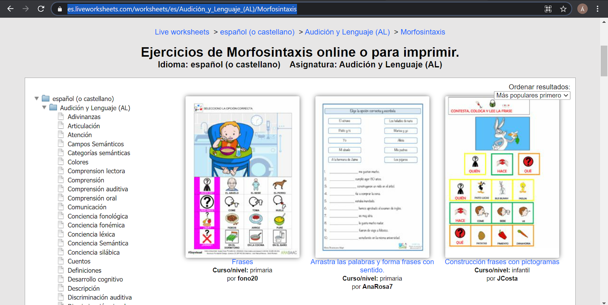Screen dimensions: 608x305
Task: Open Desarrollo cognitivo category
Action: coord(95,279)
